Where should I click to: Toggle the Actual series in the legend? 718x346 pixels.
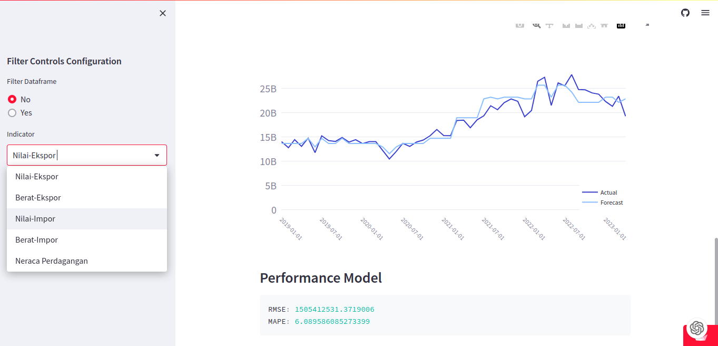tap(608, 192)
